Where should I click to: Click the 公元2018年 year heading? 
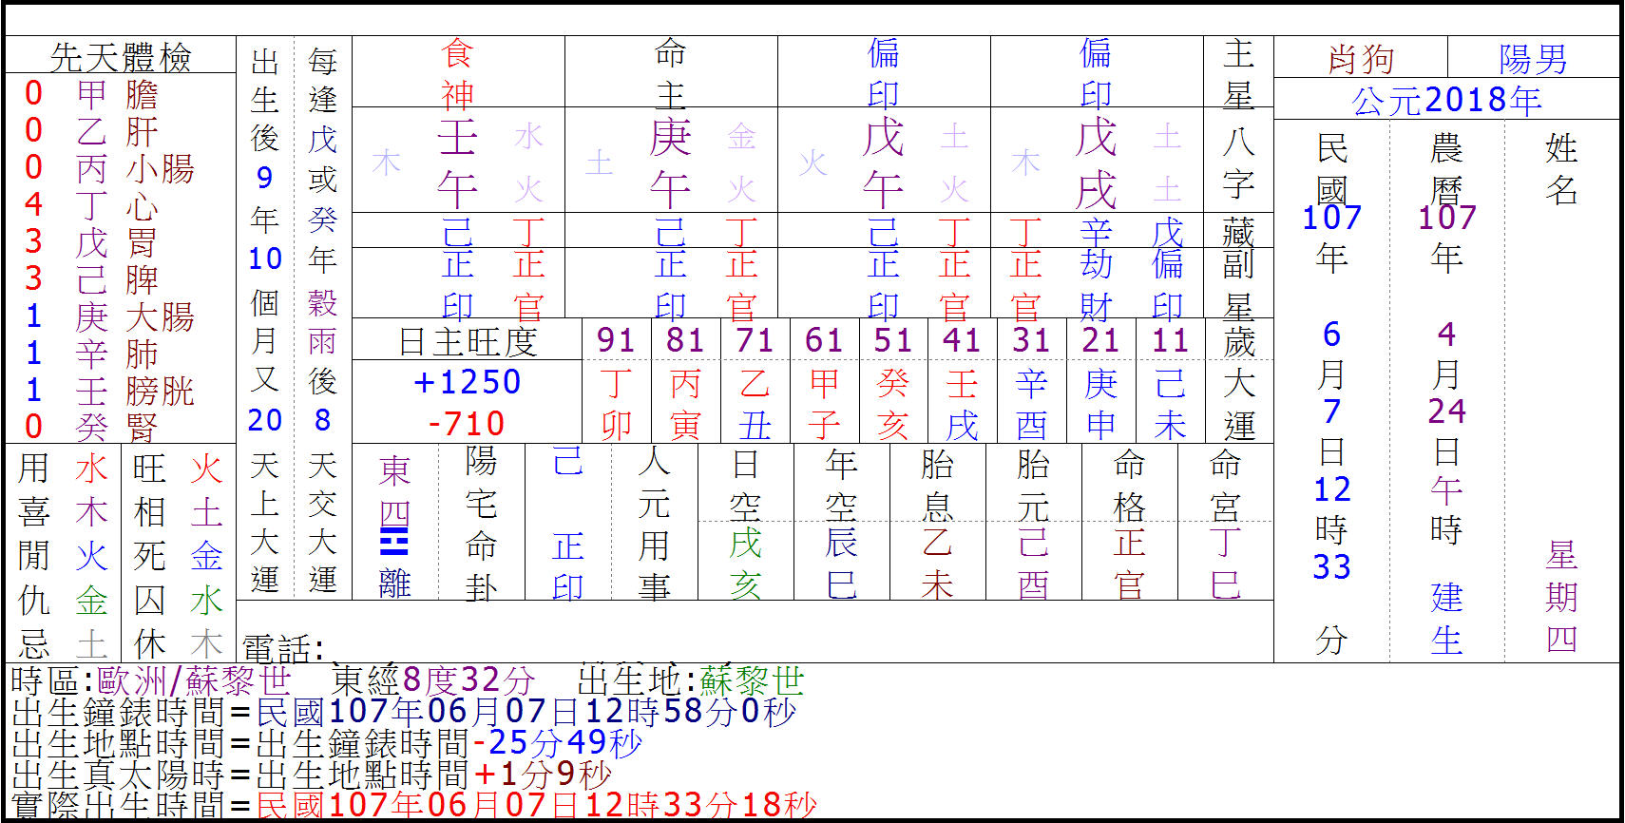1446,100
